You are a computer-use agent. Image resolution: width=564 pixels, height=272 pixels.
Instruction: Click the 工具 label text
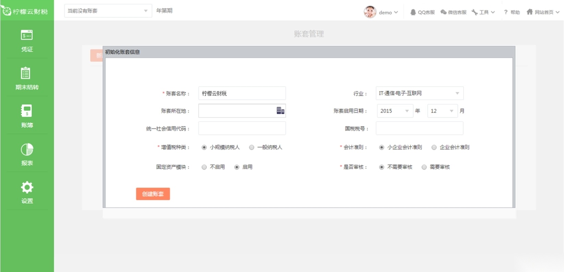484,12
